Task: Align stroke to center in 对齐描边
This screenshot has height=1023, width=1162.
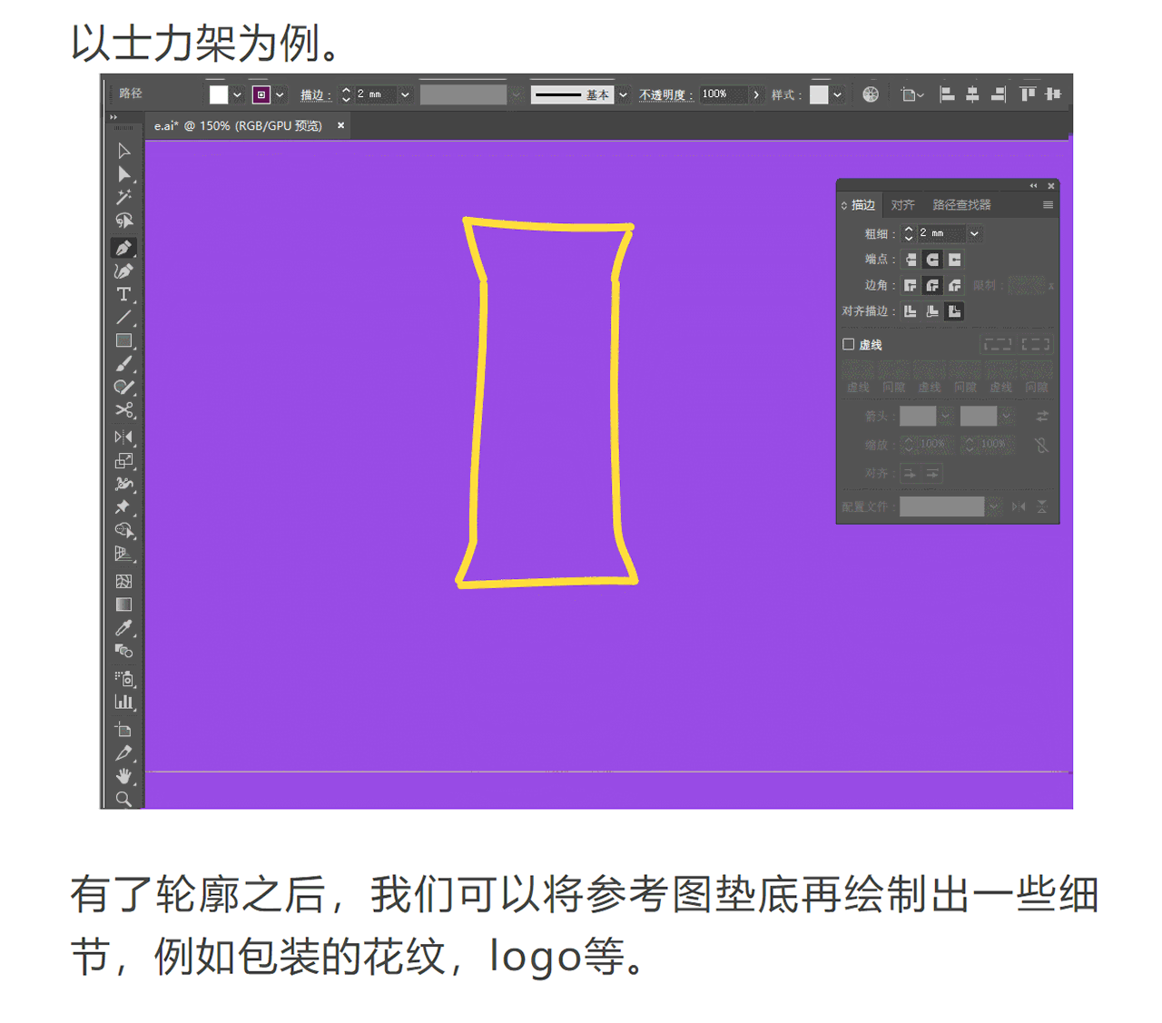Action: [911, 311]
